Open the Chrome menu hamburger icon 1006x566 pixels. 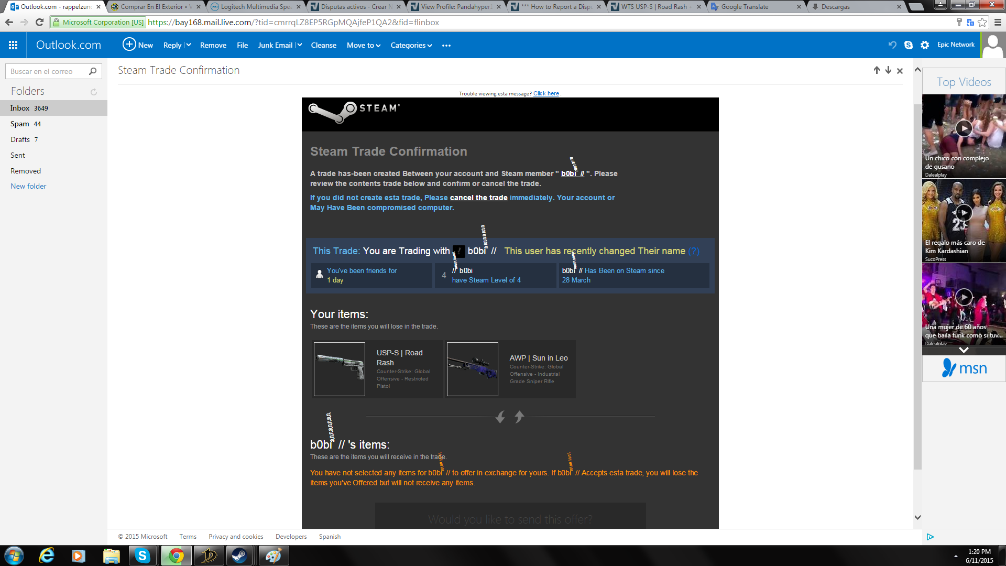click(998, 22)
